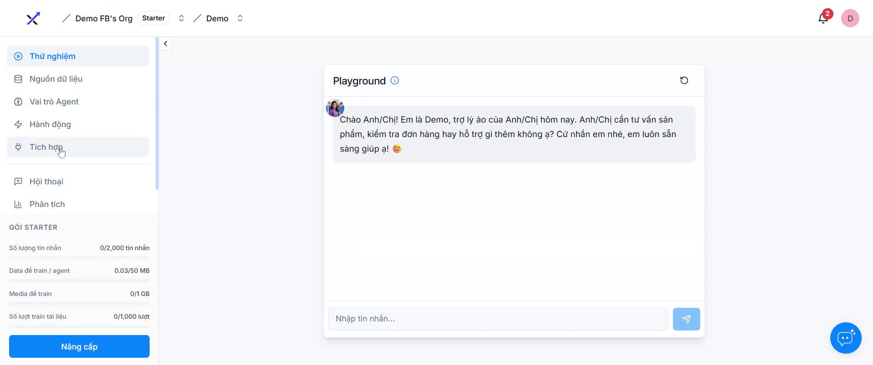Click the Thử nghiệm play icon
Viewport: 873px width, 365px height.
(x=18, y=56)
